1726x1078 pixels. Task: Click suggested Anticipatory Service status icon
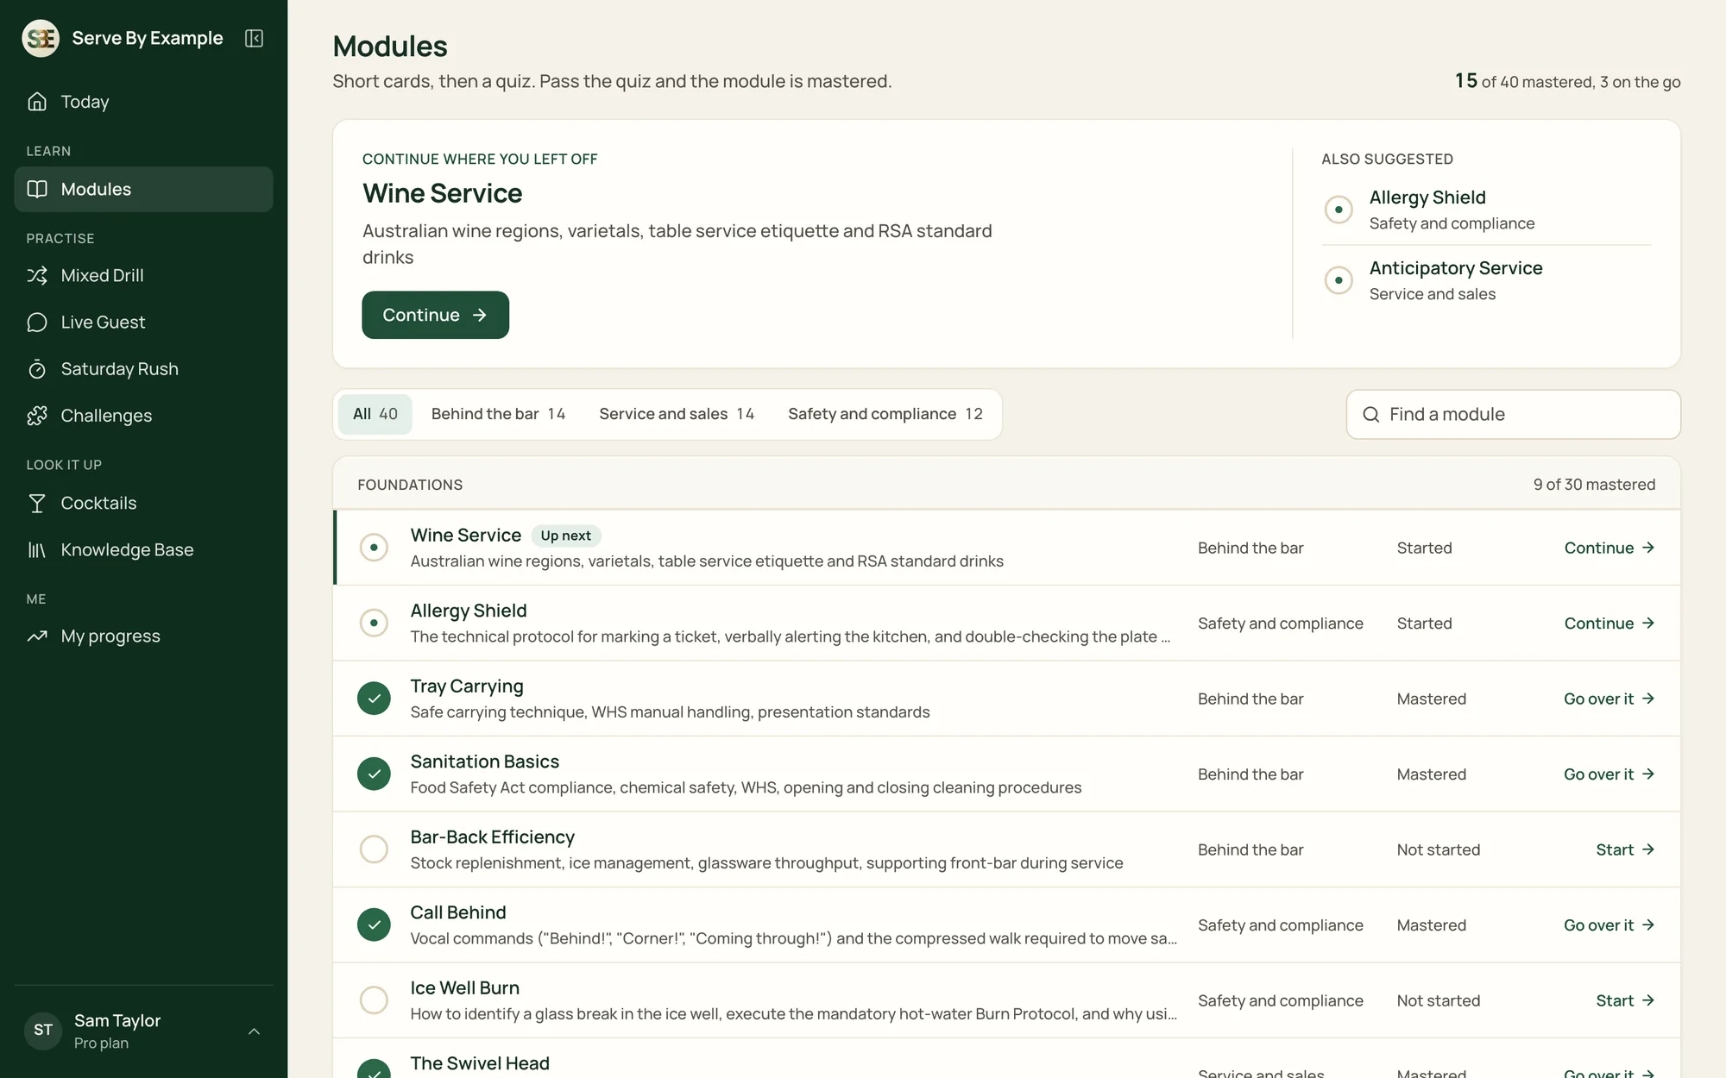[1339, 280]
